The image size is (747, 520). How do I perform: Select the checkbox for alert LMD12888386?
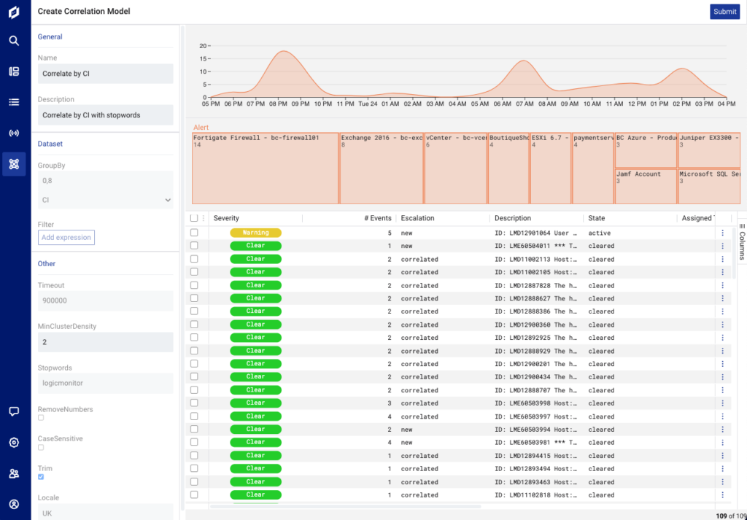point(194,311)
